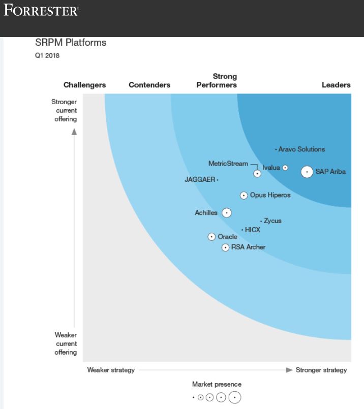Click the largest market presence legend circle
Screen dimensions: 364x409
point(235,397)
